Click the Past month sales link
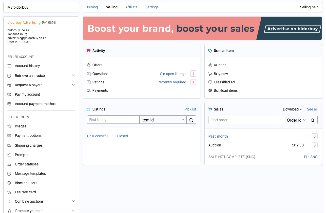The height and width of the screenshot is (213, 326). [218, 136]
